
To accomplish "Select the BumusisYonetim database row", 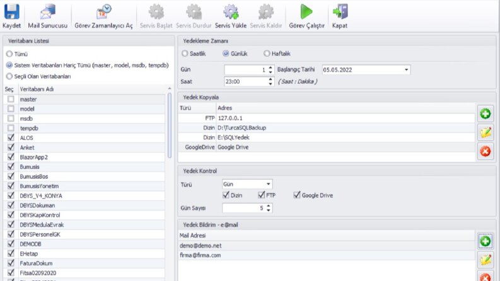I will coord(85,186).
